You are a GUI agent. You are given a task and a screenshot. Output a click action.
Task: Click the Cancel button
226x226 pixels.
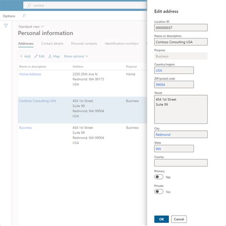179,219
